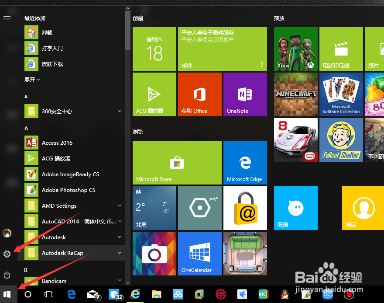Launch ACG 播放器 from the app list
The image size is (384, 303).
click(x=75, y=158)
